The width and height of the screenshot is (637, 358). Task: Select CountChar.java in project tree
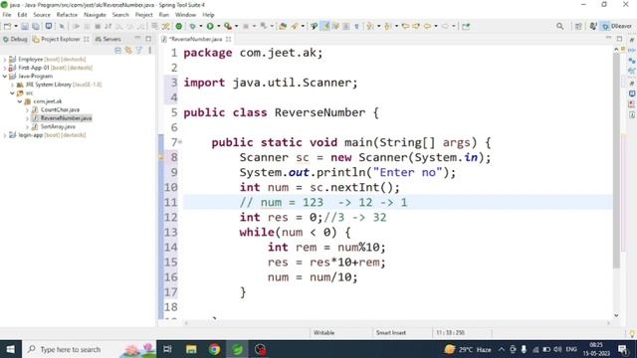click(60, 110)
